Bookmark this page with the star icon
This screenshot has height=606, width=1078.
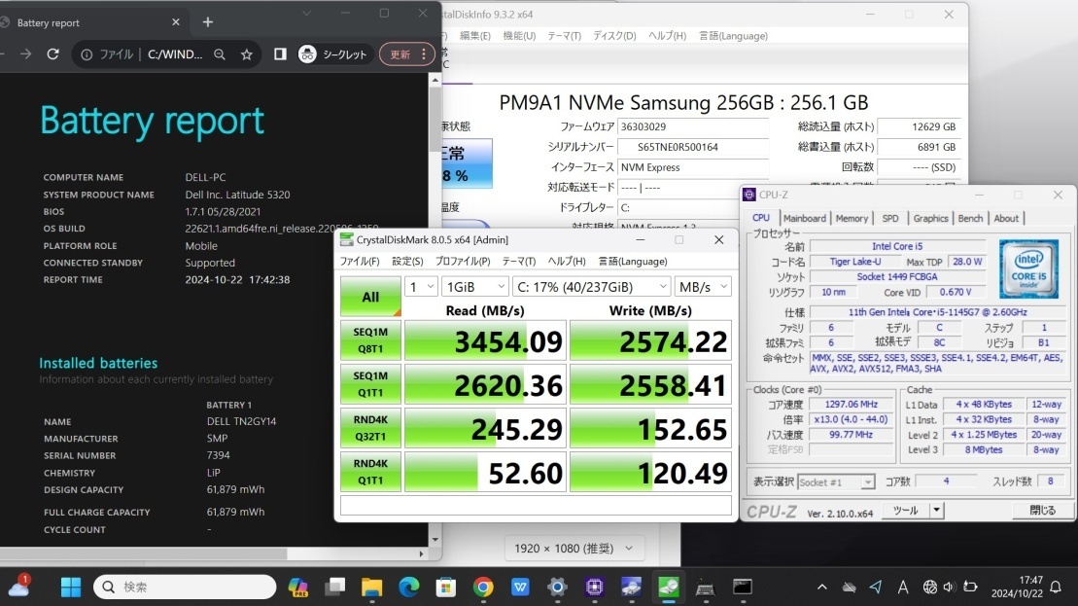247,54
